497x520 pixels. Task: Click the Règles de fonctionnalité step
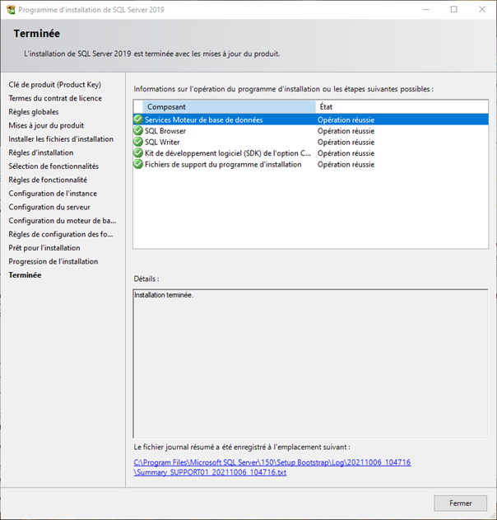click(x=48, y=180)
